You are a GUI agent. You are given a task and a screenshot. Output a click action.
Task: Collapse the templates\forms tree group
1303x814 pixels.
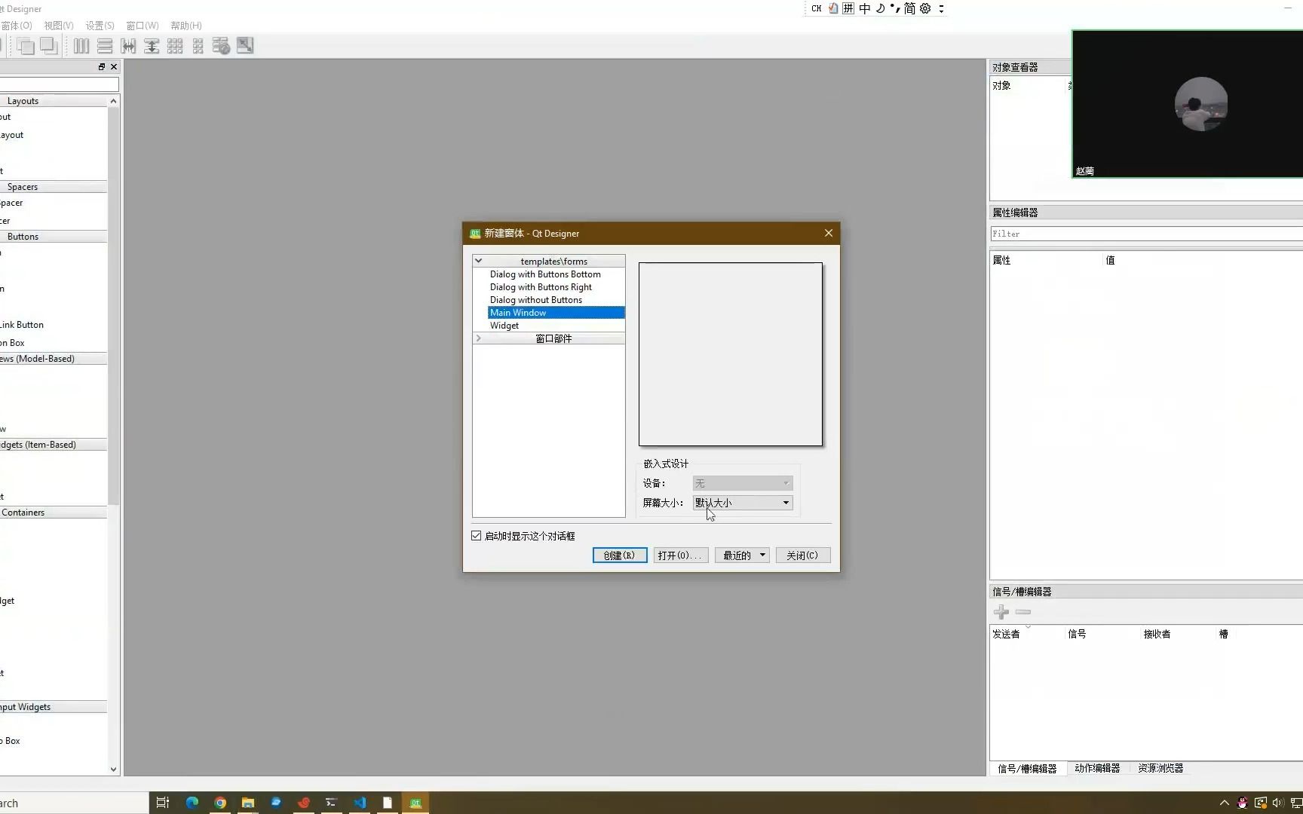pyautogui.click(x=478, y=261)
